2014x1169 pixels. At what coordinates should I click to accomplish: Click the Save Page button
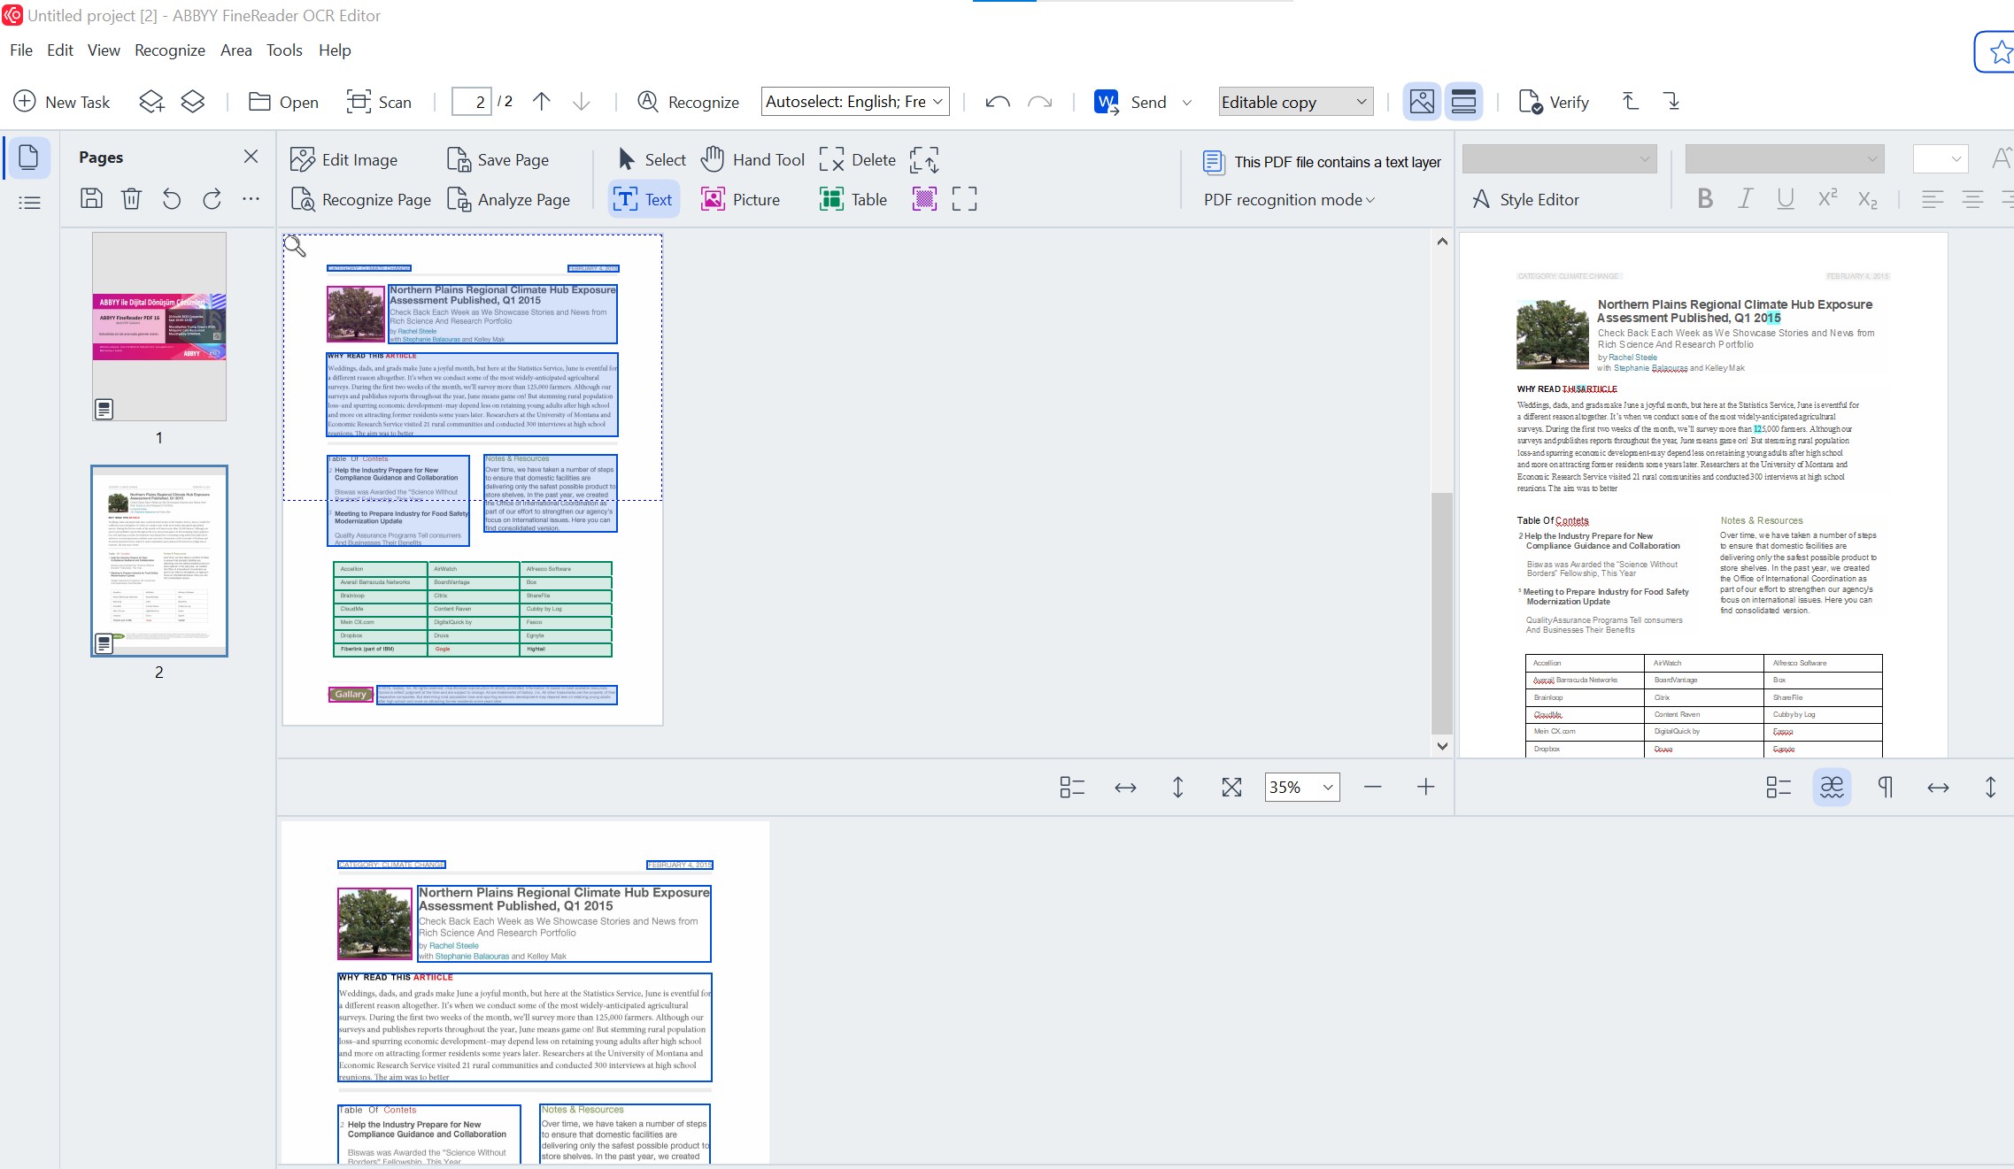tap(498, 159)
